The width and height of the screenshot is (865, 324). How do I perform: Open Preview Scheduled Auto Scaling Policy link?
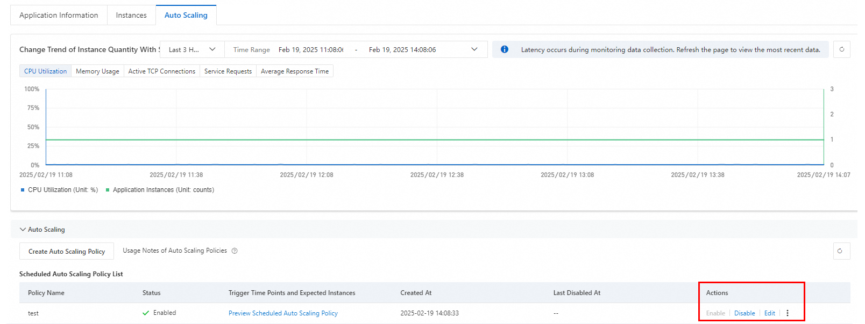(283, 313)
